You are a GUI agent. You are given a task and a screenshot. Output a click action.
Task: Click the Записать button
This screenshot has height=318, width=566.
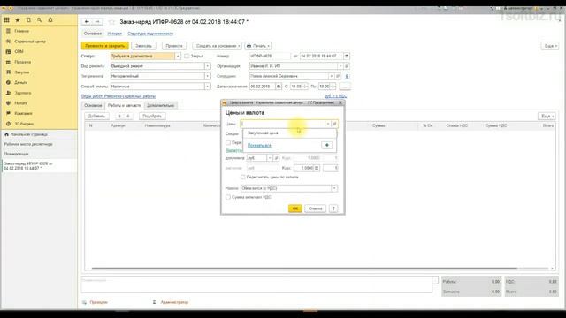[x=143, y=46]
